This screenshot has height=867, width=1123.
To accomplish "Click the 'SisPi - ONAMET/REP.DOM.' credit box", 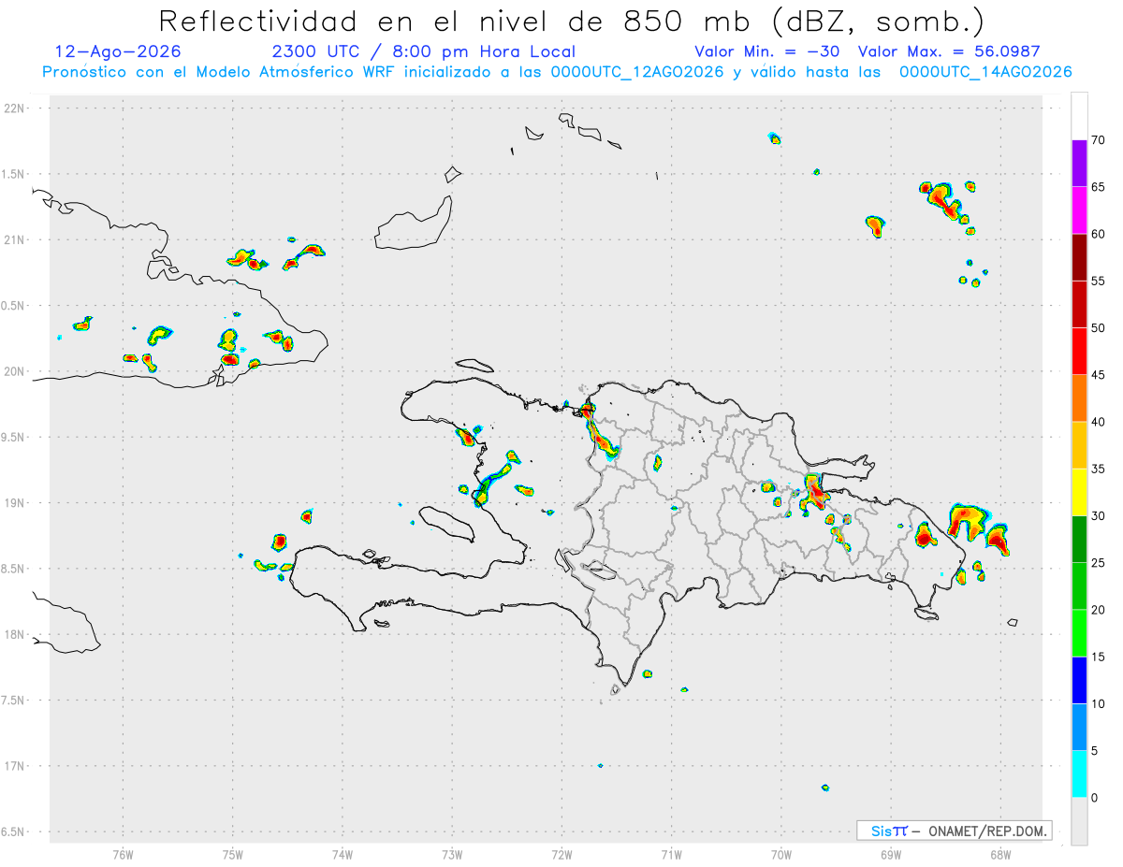I will [954, 831].
